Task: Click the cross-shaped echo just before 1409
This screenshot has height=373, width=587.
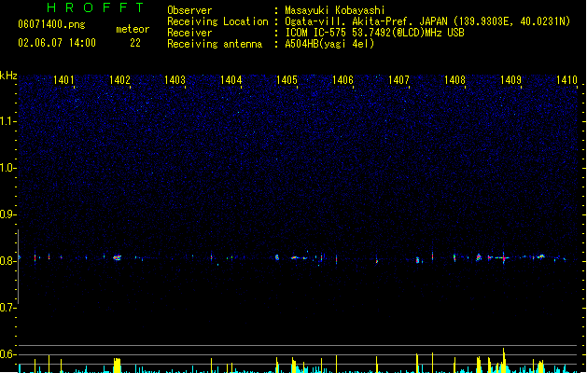Action: click(504, 257)
